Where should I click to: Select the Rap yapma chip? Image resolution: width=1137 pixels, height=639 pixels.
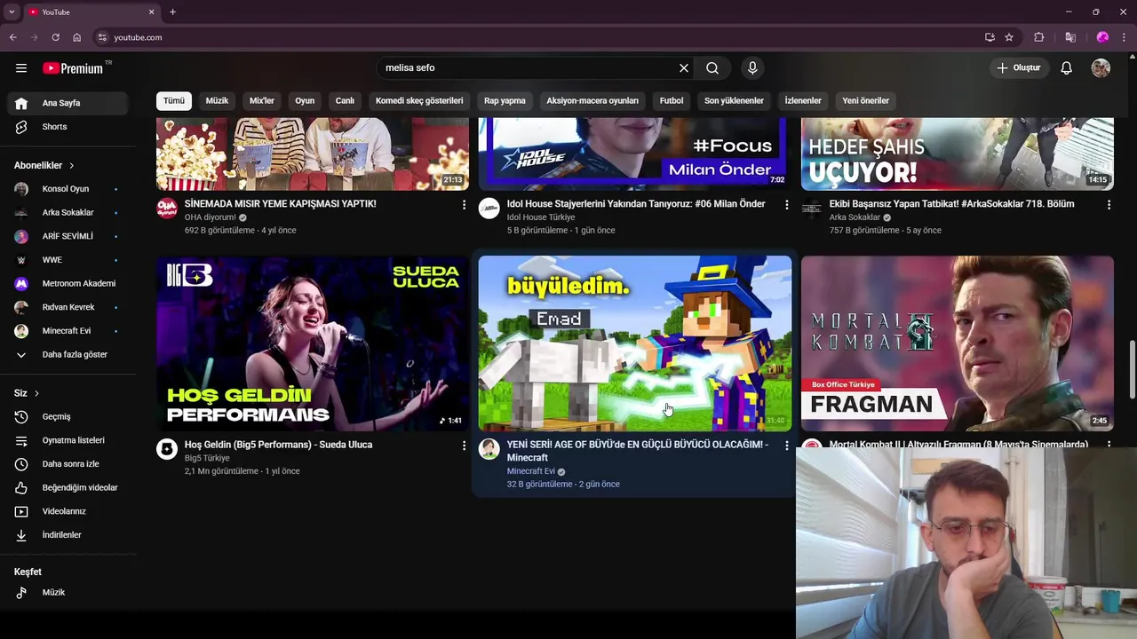[505, 100]
